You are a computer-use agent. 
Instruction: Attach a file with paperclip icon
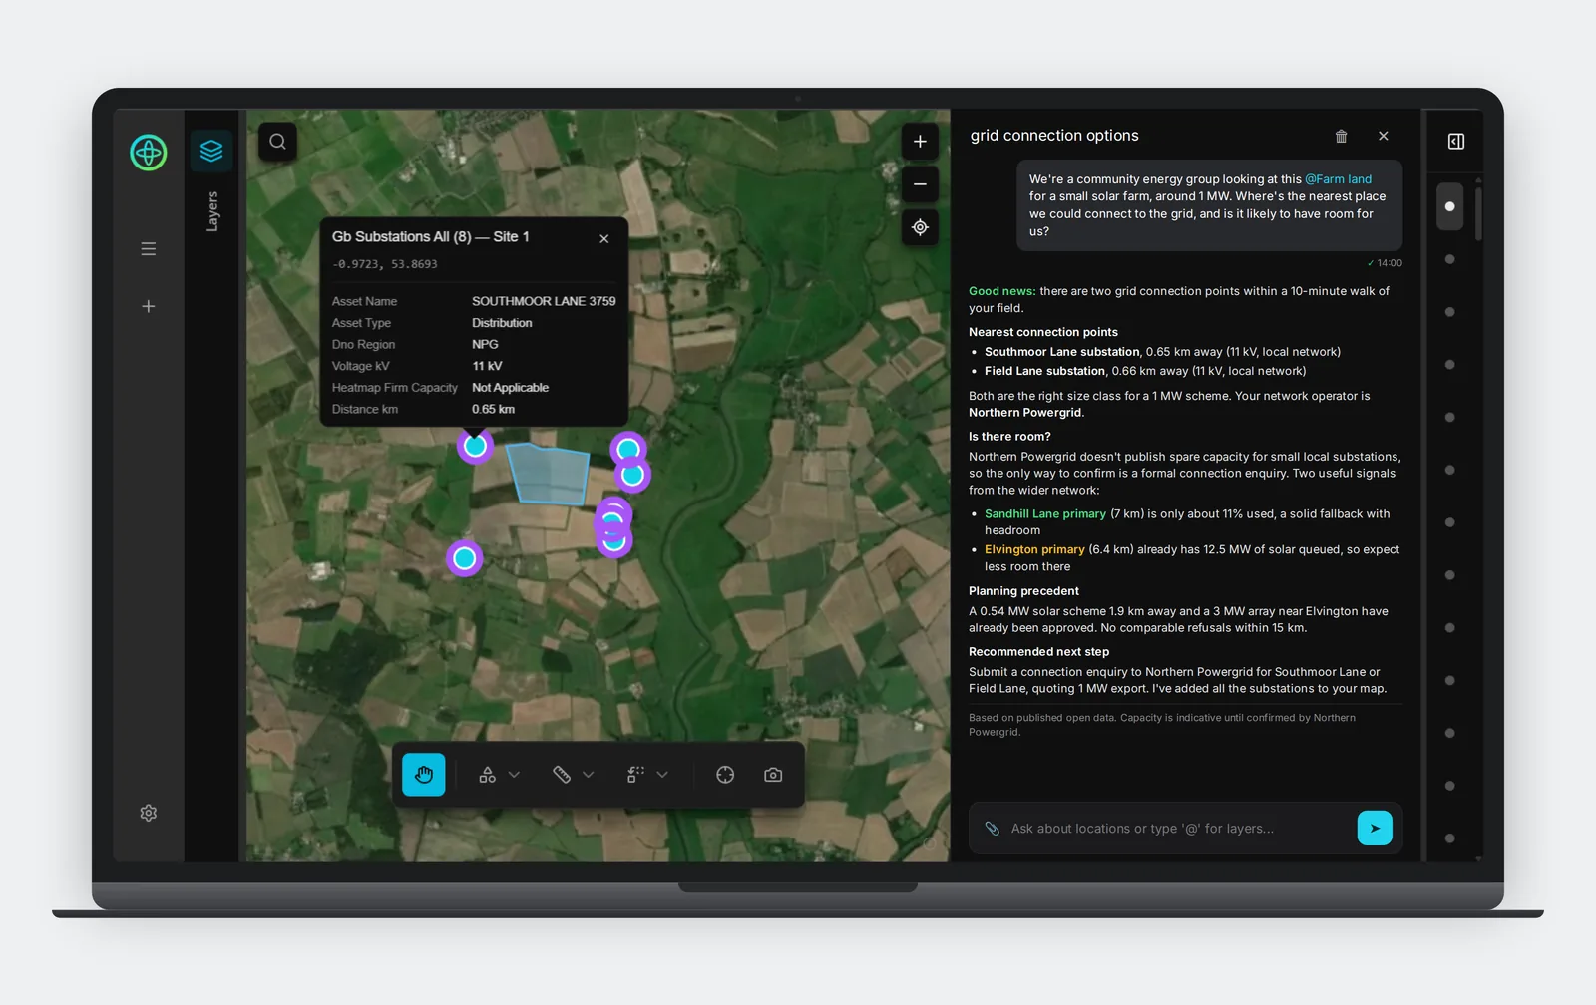(x=993, y=829)
